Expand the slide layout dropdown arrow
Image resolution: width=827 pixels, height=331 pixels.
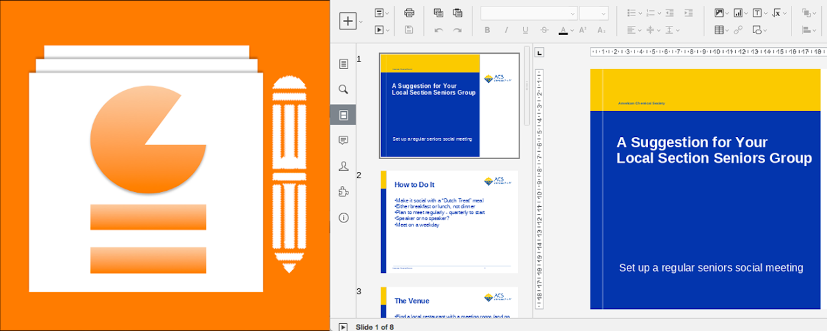click(x=387, y=13)
